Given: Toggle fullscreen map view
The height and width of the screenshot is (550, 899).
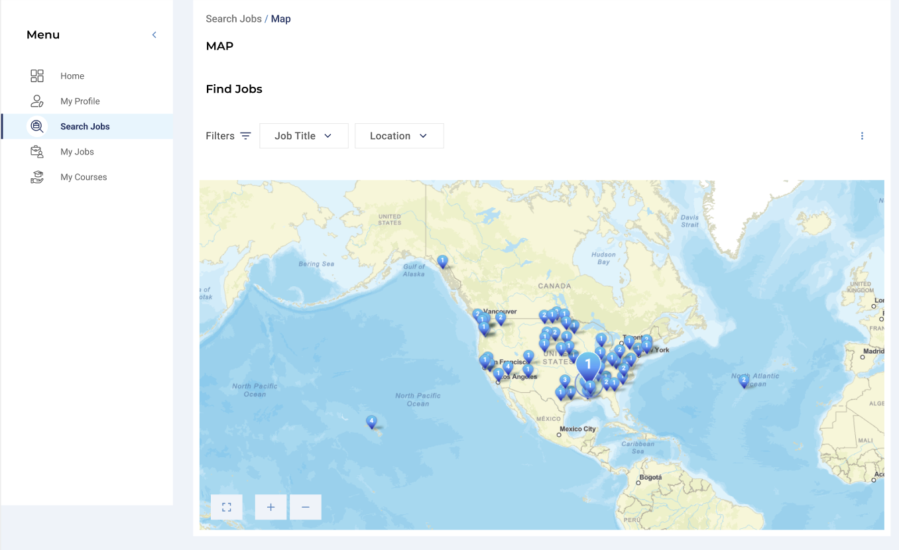Looking at the screenshot, I should coord(226,507).
